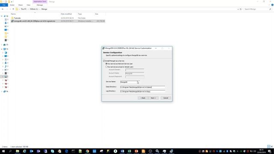
Task: Click the Back button in installer
Action: [143, 98]
